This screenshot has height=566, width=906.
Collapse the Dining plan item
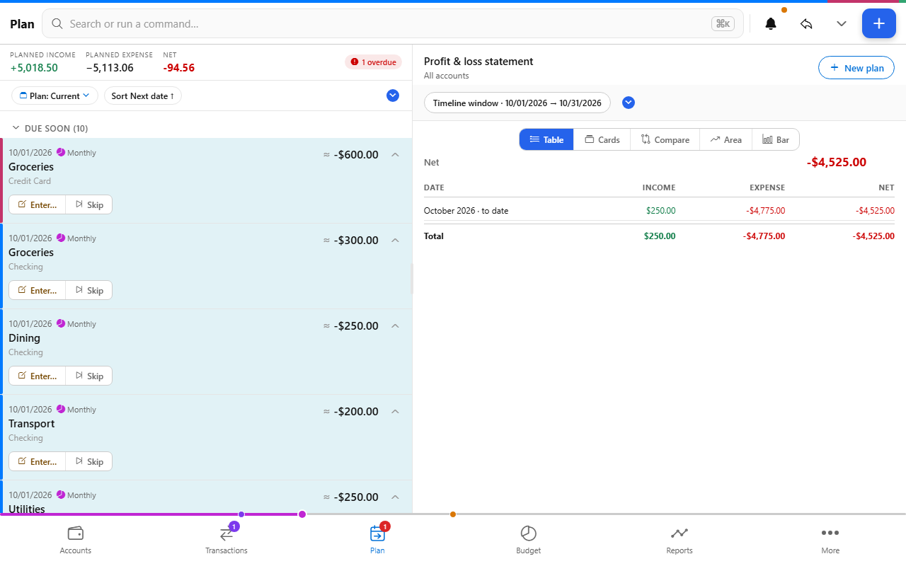396,325
